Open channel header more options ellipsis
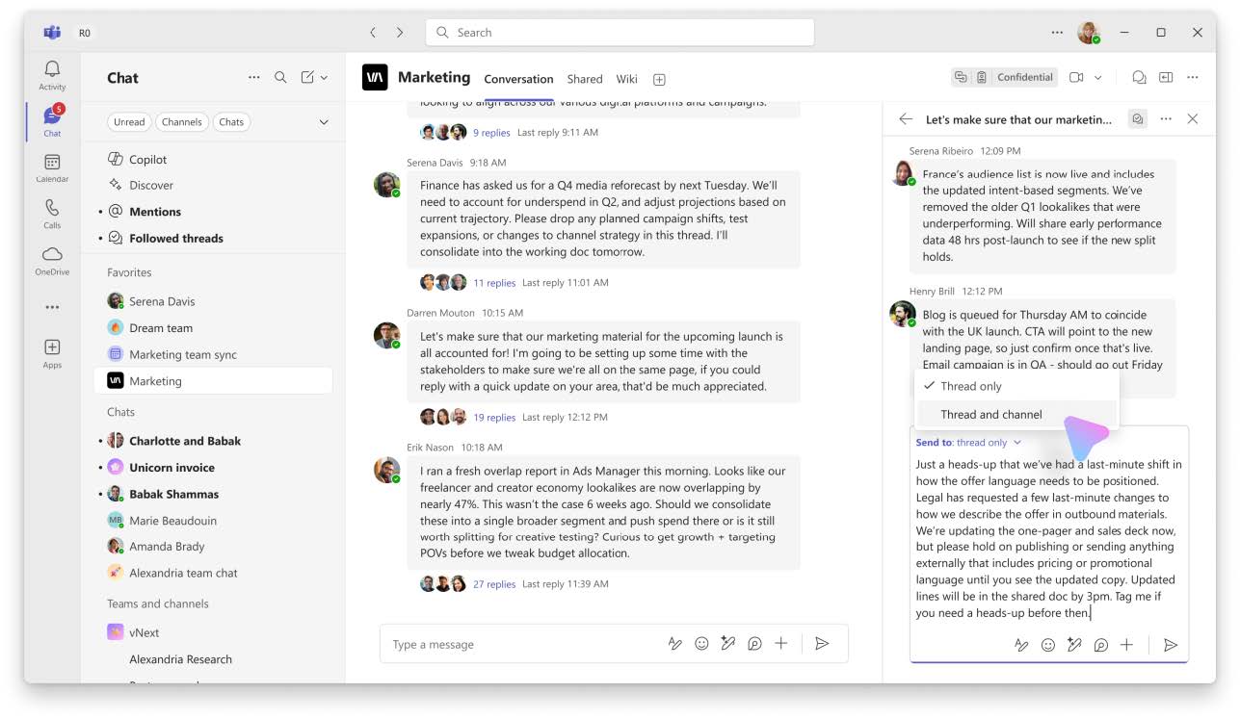 [1193, 77]
